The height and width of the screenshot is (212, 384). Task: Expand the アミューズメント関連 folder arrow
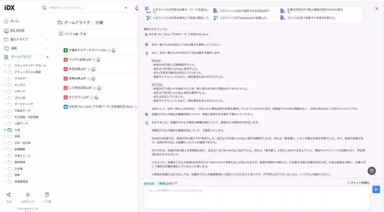pyautogui.click(x=5, y=72)
